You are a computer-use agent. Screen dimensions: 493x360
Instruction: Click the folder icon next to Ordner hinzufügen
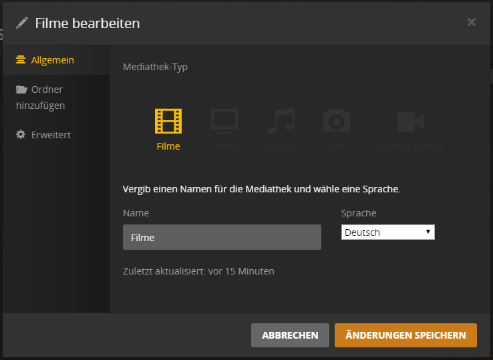pos(21,89)
